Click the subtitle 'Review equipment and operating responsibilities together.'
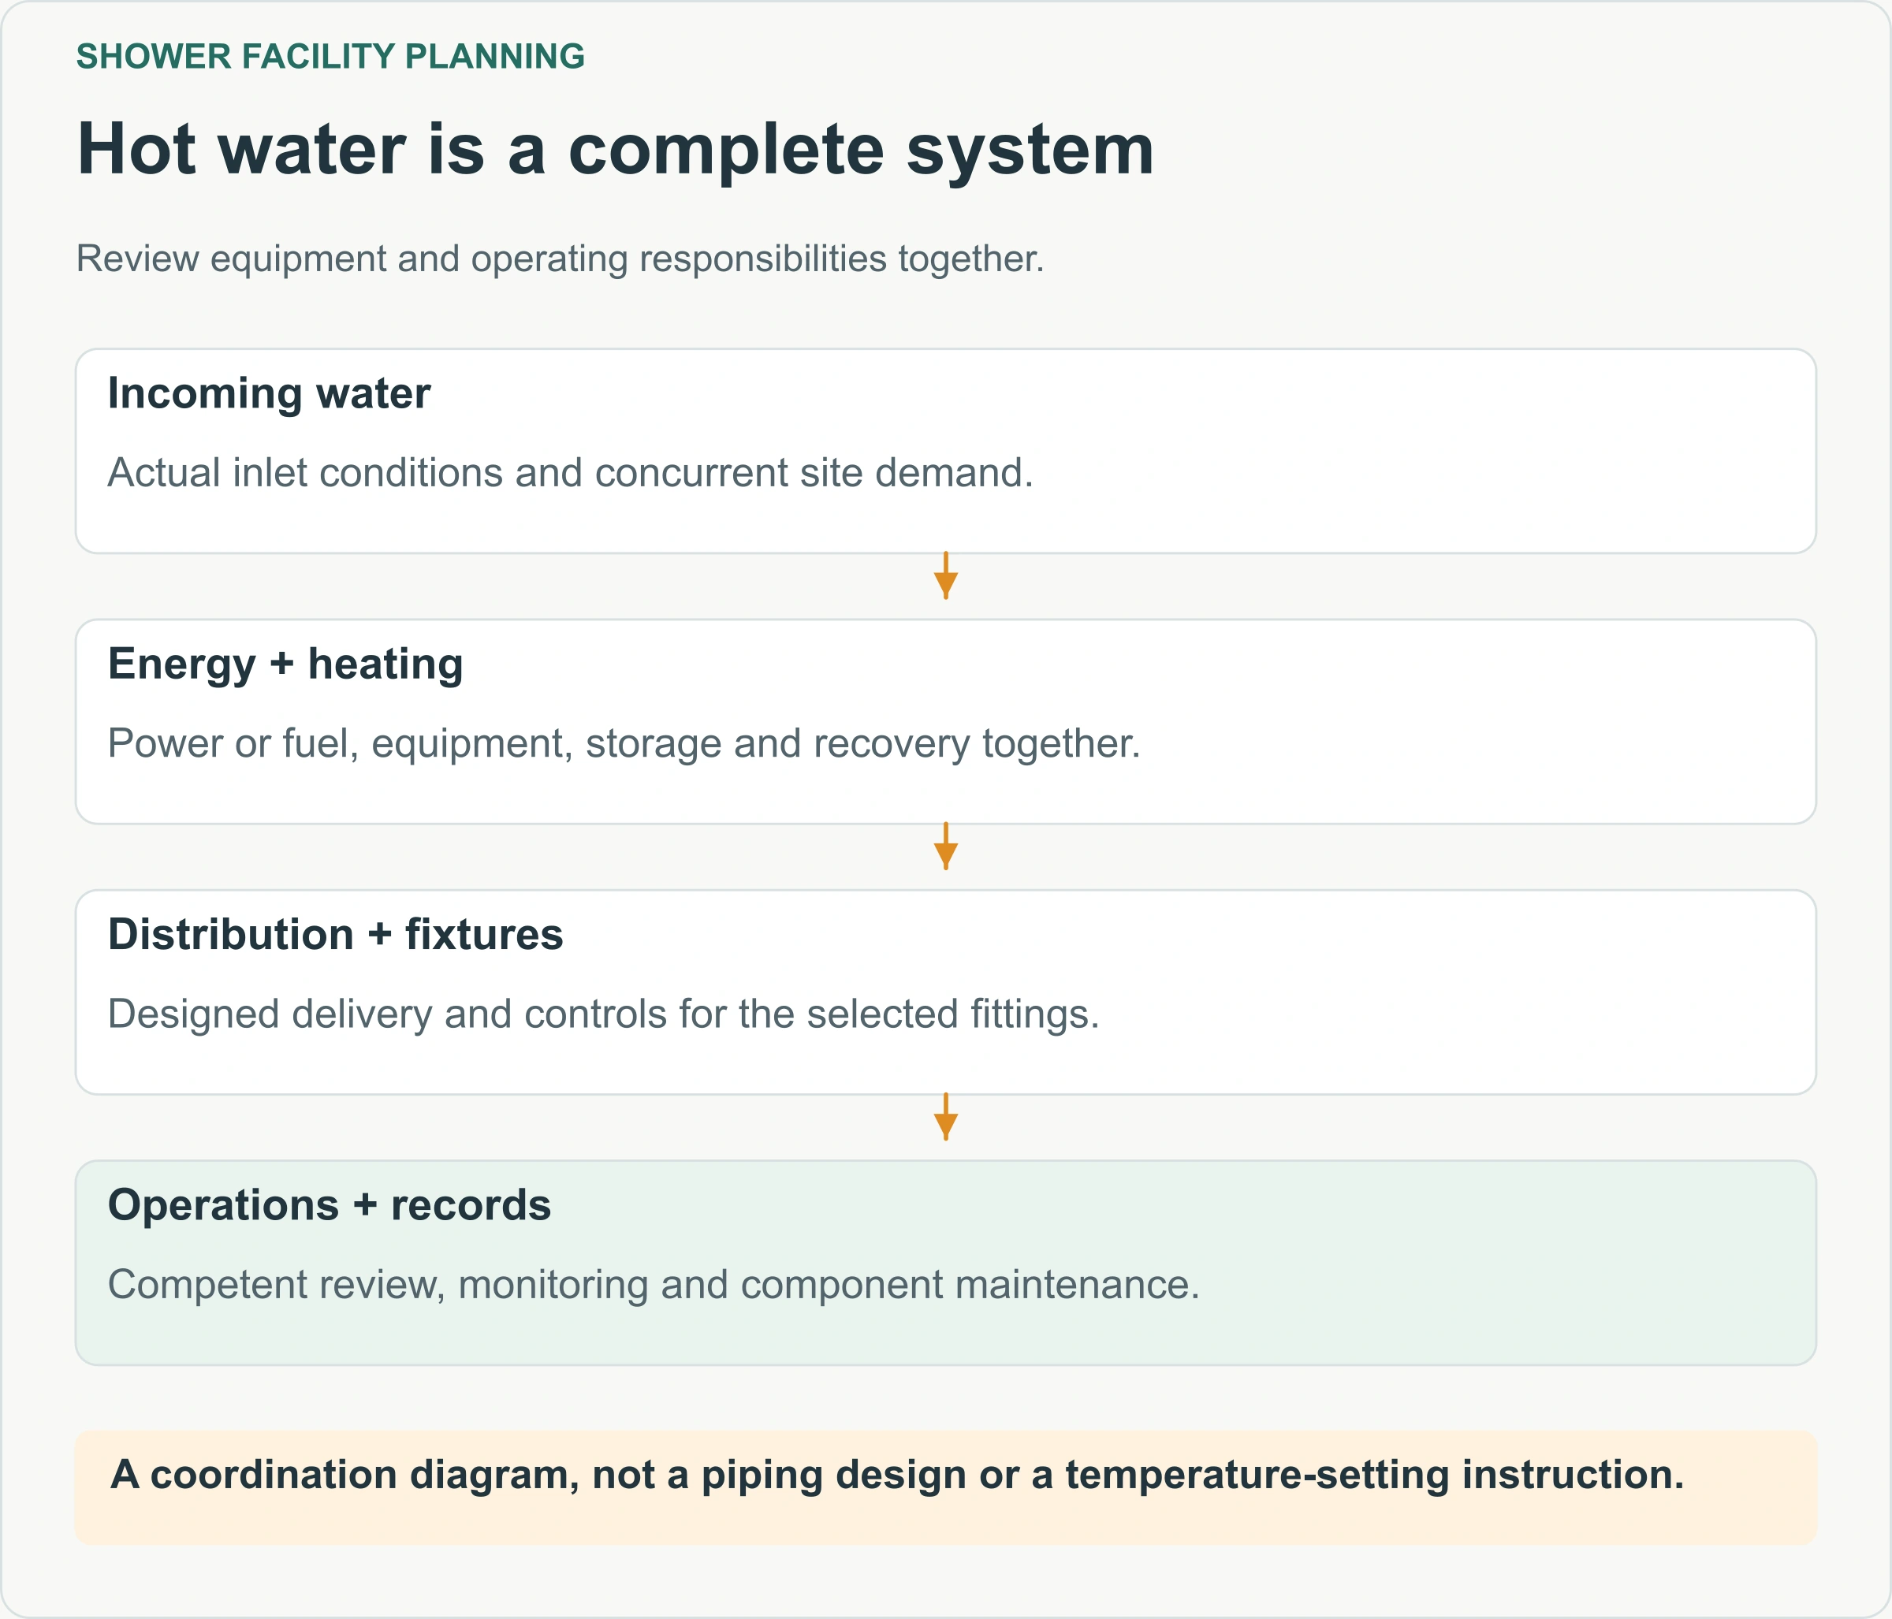 560,259
